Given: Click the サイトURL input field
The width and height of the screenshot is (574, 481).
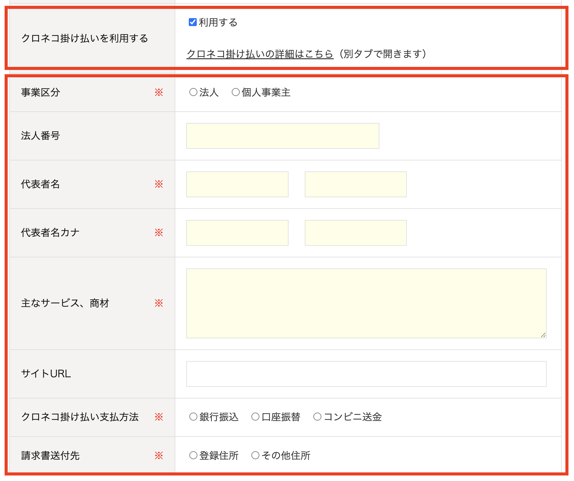Looking at the screenshot, I should click(365, 374).
